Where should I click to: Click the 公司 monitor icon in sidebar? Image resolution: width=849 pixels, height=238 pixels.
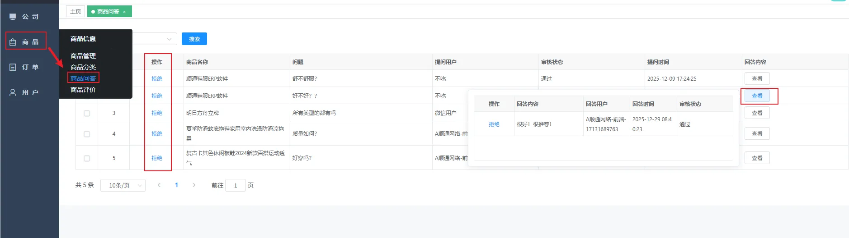13,17
